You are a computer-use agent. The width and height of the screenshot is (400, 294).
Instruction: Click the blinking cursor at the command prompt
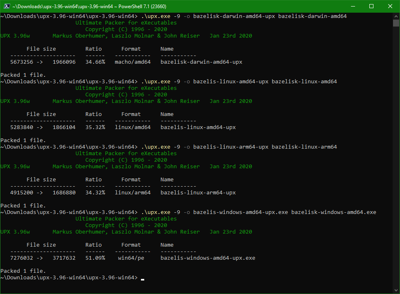142,279
